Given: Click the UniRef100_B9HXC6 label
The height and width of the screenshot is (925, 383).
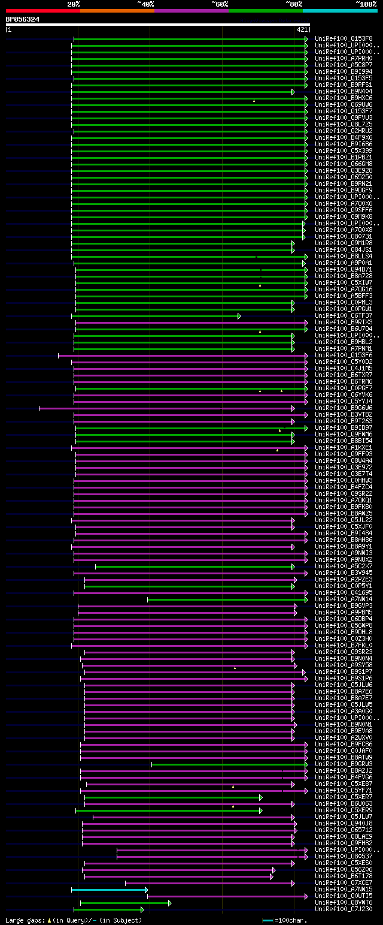Looking at the screenshot, I should point(344,98).
